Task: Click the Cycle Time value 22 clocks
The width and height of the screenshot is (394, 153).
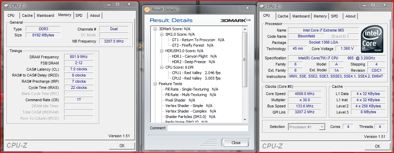Action: tap(79, 87)
